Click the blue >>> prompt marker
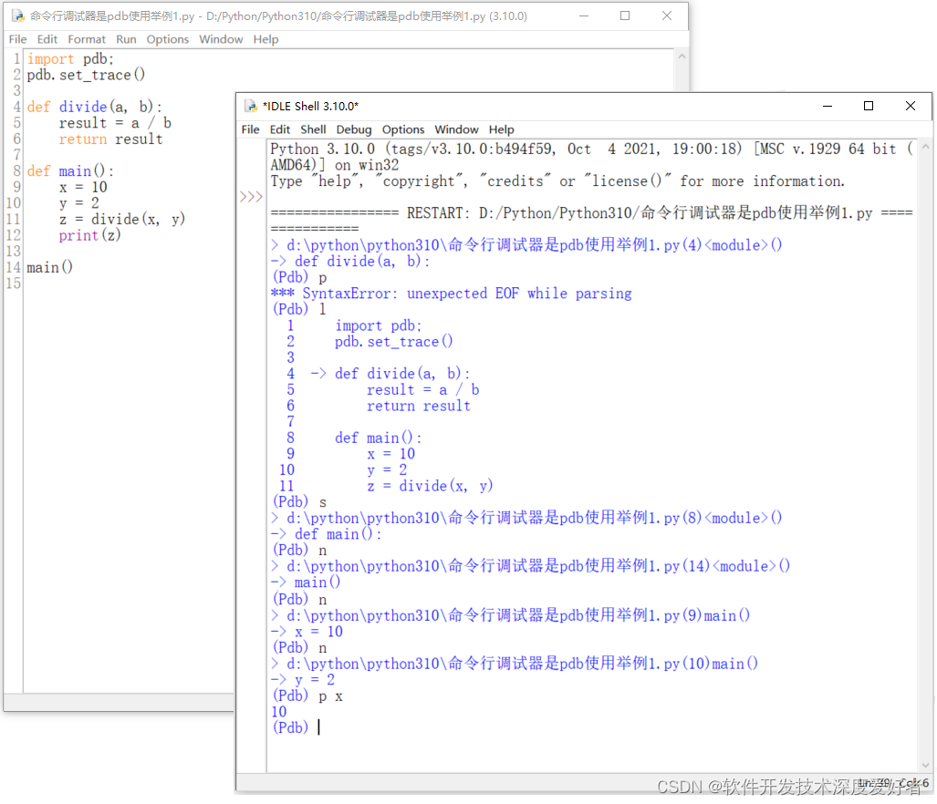This screenshot has width=937, height=804. click(250, 195)
